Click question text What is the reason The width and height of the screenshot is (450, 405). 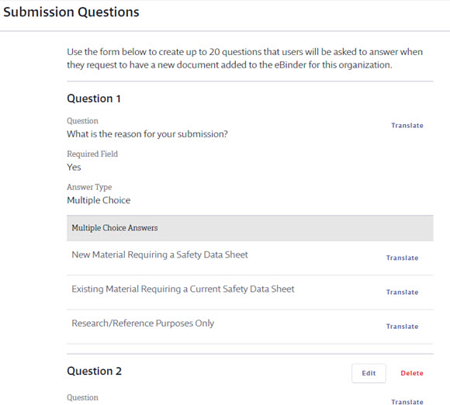(147, 134)
